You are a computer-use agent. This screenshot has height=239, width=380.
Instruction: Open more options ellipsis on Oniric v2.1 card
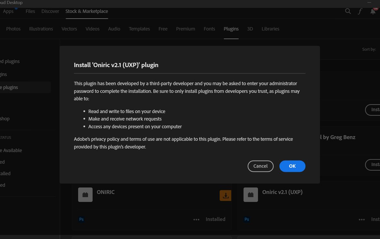[362, 220]
